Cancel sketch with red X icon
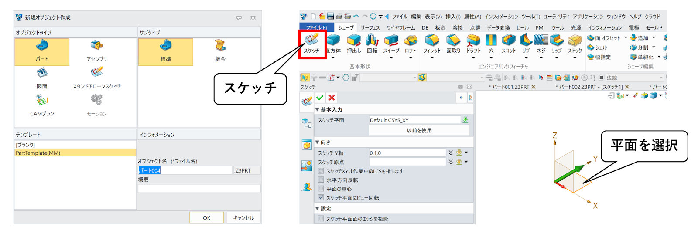 [332, 98]
